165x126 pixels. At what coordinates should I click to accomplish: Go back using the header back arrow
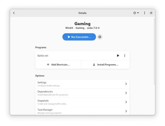14,13
